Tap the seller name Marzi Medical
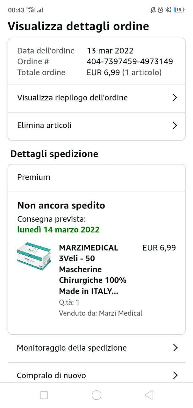Viewport: 193px width, 408px height. (121, 313)
